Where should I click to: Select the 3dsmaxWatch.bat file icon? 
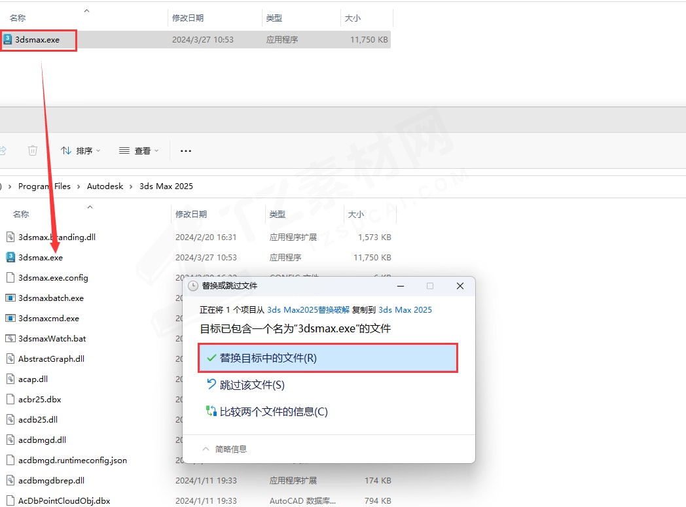click(x=10, y=339)
